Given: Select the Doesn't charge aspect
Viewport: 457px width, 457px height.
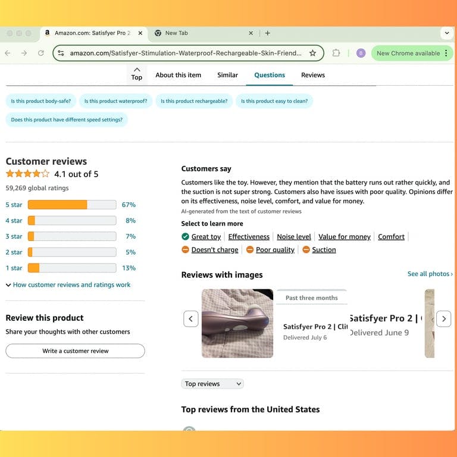Looking at the screenshot, I should [x=215, y=250].
